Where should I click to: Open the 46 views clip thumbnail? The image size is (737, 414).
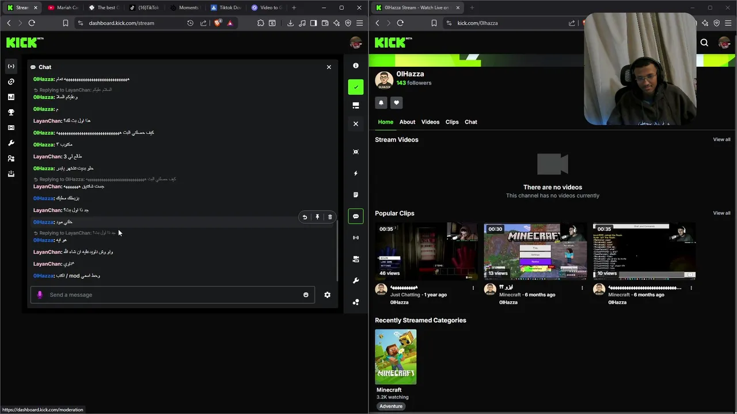click(x=426, y=251)
